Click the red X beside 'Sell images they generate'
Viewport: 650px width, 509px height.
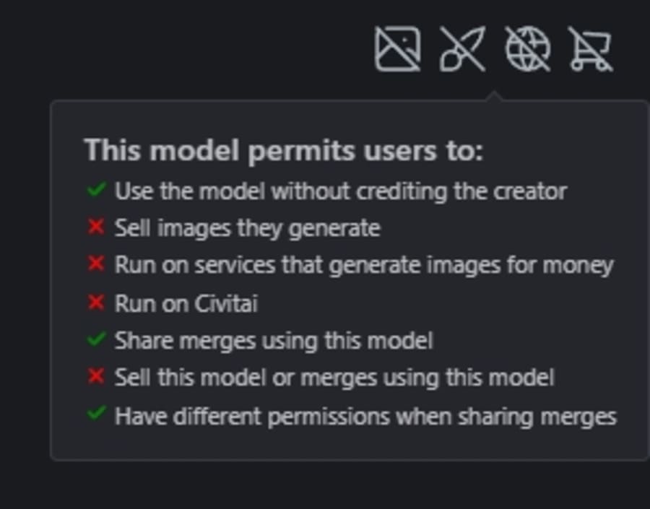click(96, 227)
